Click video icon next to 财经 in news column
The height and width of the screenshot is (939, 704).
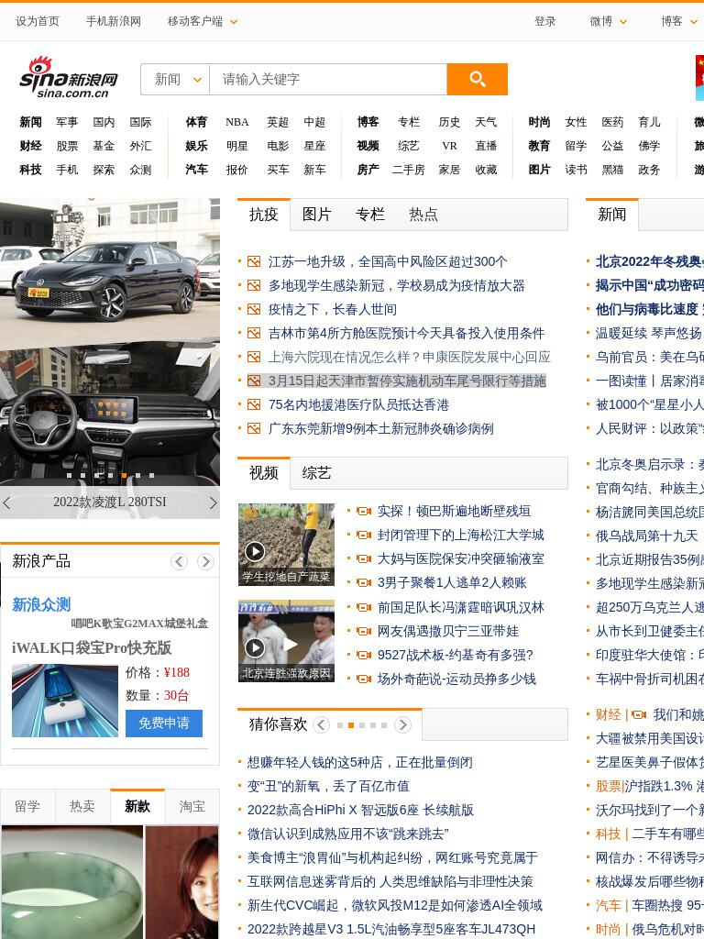coord(639,714)
